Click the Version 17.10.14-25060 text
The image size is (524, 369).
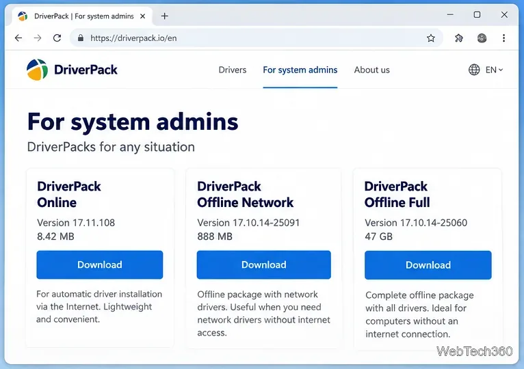point(416,223)
